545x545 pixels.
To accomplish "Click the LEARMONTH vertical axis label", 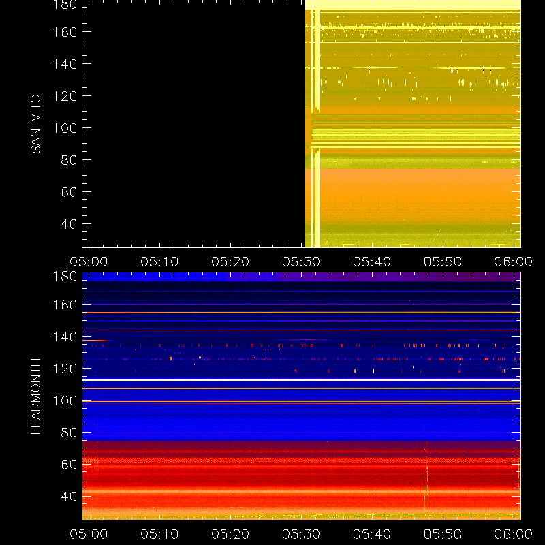I will [x=35, y=396].
